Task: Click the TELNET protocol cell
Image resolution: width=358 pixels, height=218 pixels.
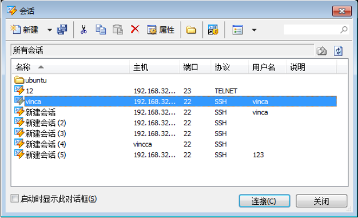Action: pos(226,91)
